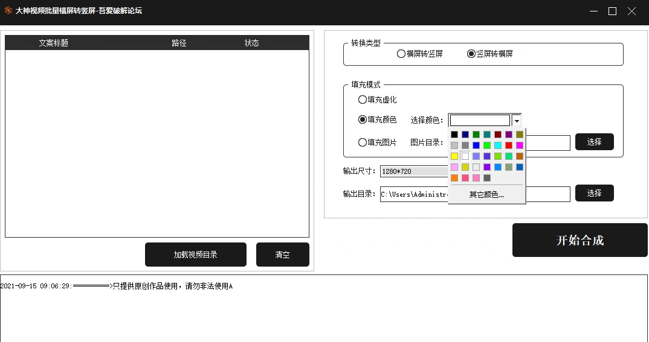Pick the periwinkle light-violet swatch
The width and height of the screenshot is (649, 342).
click(476, 156)
